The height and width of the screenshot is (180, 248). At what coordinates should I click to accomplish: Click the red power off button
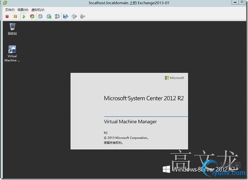click(7, 16)
